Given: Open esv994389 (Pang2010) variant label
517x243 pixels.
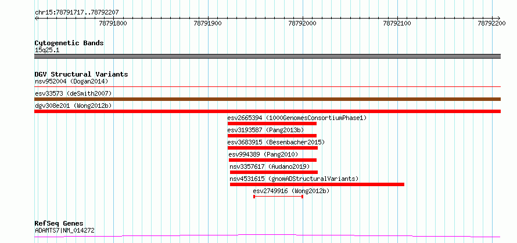Looking at the screenshot, I should coord(264,154).
